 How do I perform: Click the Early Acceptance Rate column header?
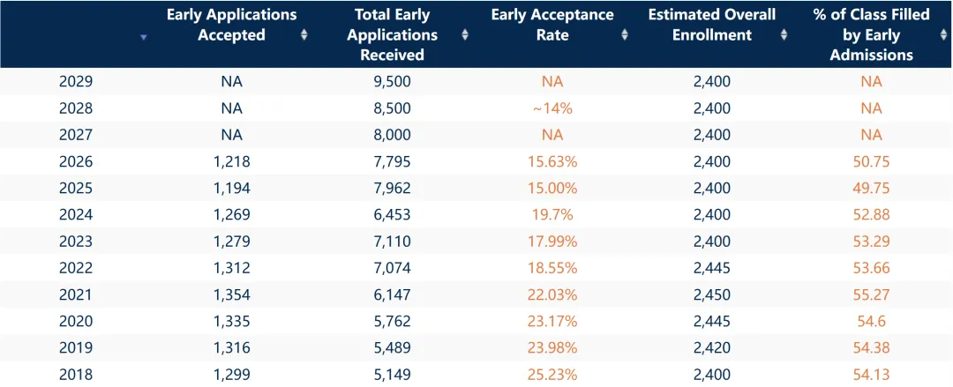pos(552,25)
